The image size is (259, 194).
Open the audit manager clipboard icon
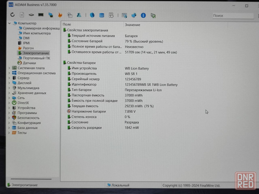tap(70, 15)
